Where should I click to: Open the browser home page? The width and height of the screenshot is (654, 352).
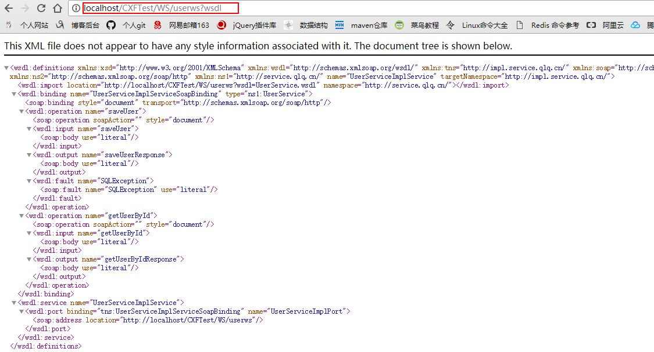click(58, 8)
